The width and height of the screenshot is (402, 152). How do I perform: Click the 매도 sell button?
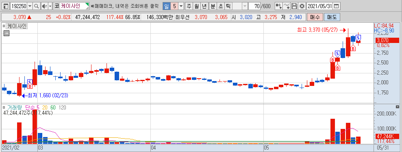(332, 17)
